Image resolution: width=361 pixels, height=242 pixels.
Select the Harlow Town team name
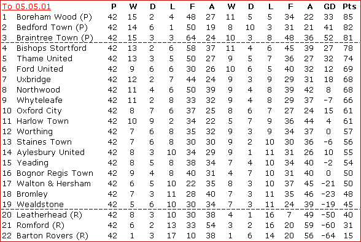pos(42,121)
